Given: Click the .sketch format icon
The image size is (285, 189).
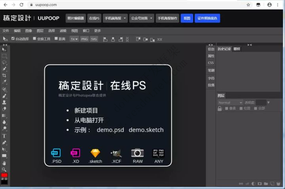Looking at the screenshot, I should point(95,153).
